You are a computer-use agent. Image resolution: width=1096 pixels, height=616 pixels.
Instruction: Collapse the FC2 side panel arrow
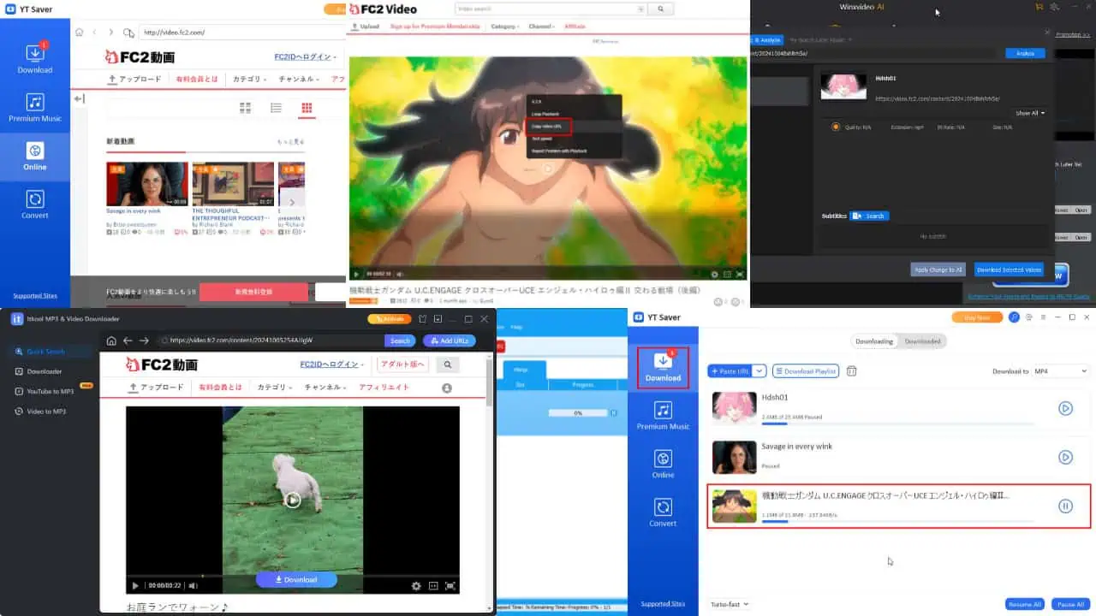(x=78, y=98)
